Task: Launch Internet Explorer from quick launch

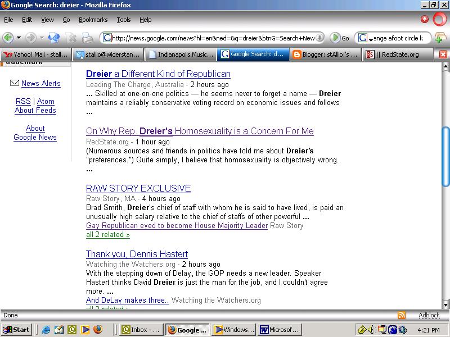Action: click(x=46, y=330)
